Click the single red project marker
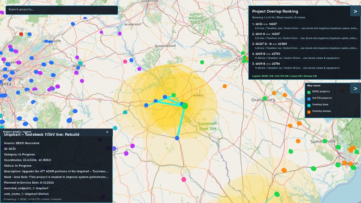This screenshot has width=361, height=203. [21, 34]
